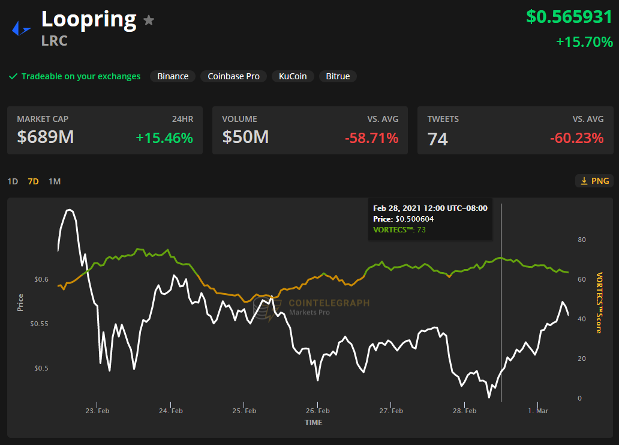The height and width of the screenshot is (445, 619).
Task: Click the $689M market cap value
Action: [x=46, y=137]
